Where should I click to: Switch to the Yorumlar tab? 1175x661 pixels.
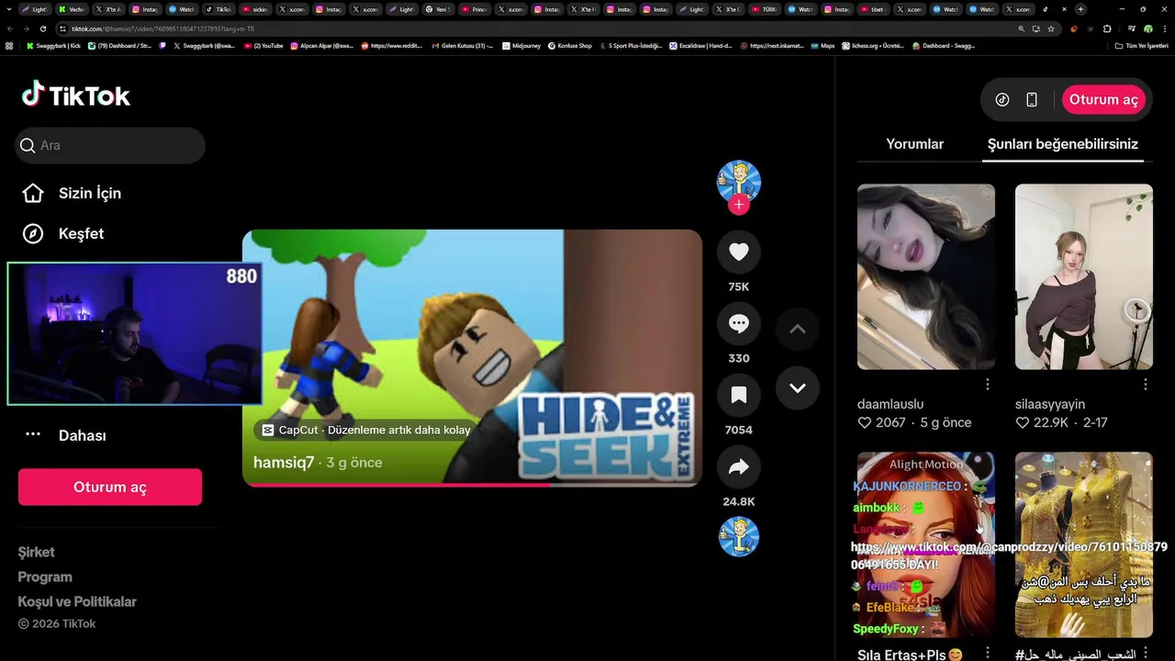pyautogui.click(x=914, y=144)
